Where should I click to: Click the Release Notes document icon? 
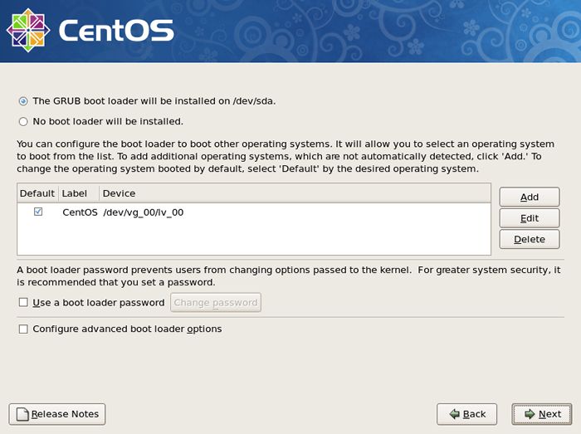pos(22,414)
